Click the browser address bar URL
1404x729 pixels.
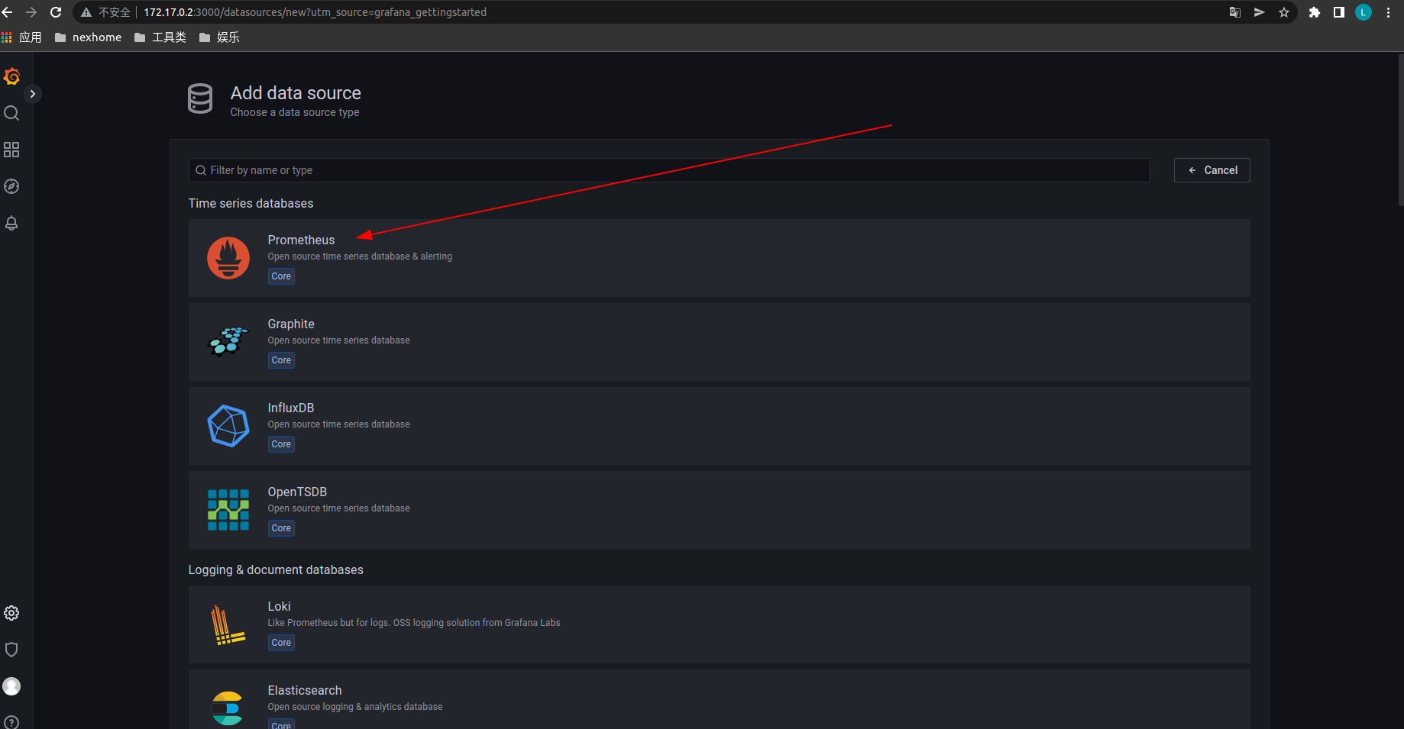click(x=315, y=12)
